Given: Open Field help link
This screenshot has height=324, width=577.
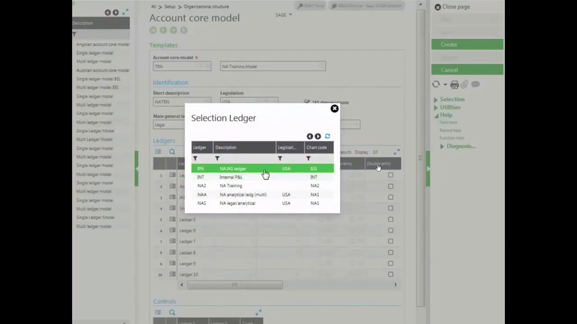Looking at the screenshot, I should 449,122.
